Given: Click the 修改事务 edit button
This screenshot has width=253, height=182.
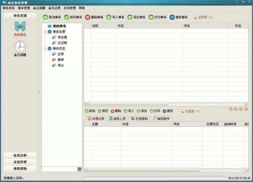Looking at the screenshot, I should [73, 17].
